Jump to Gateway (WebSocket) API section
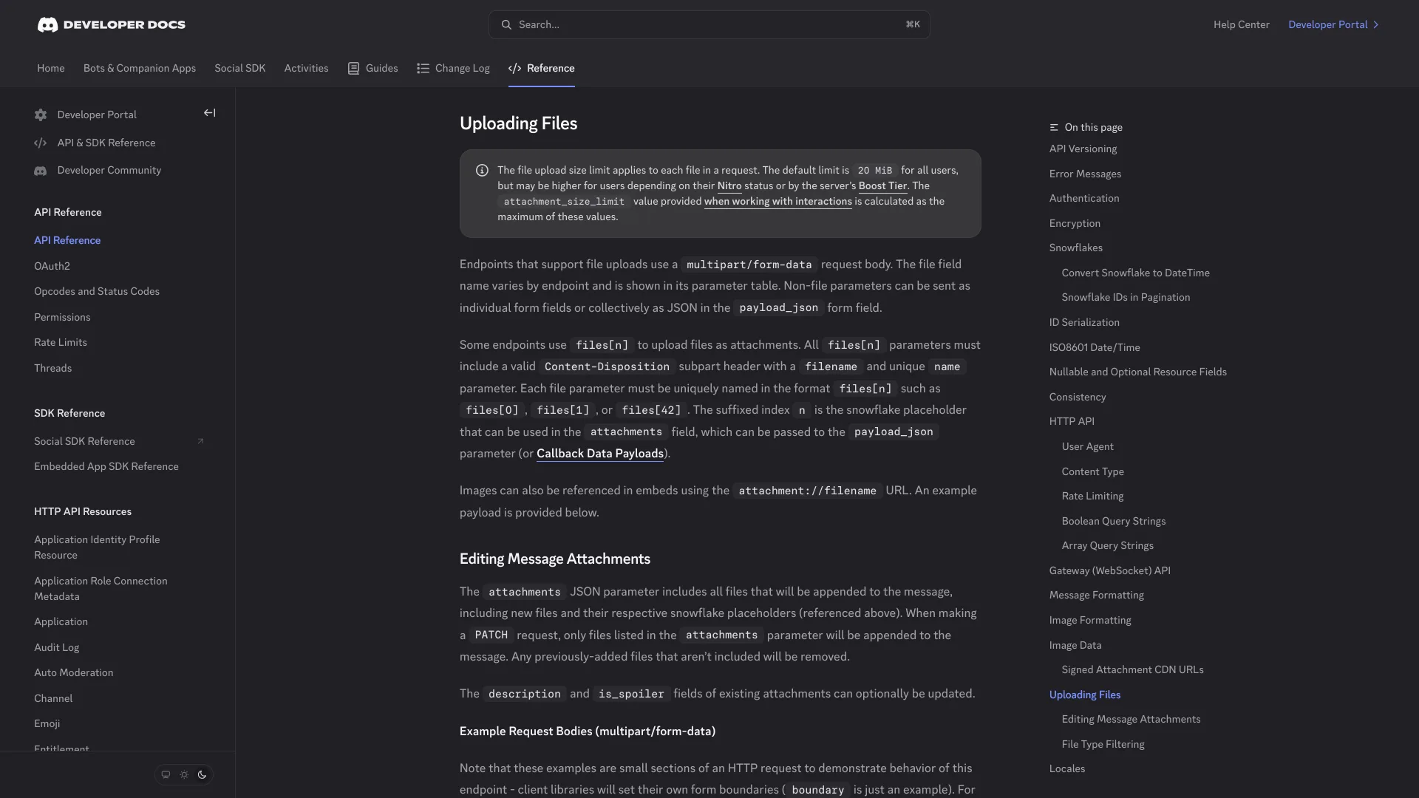This screenshot has height=798, width=1419. point(1109,570)
